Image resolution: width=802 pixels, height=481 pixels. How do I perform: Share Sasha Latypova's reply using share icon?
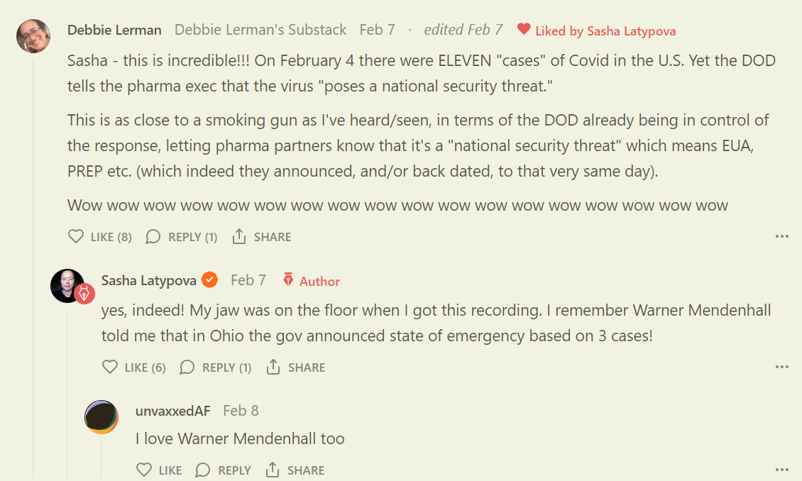click(273, 367)
